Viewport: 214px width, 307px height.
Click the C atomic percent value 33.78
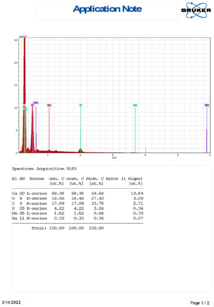[97, 203]
